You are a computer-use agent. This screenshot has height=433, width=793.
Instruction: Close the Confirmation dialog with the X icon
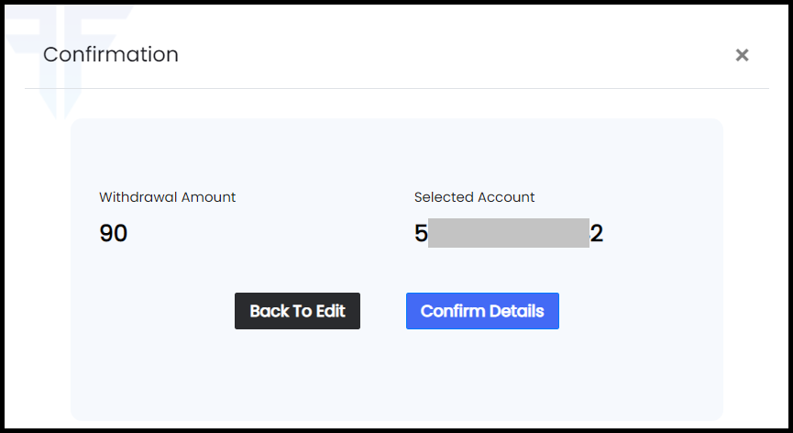[742, 55]
